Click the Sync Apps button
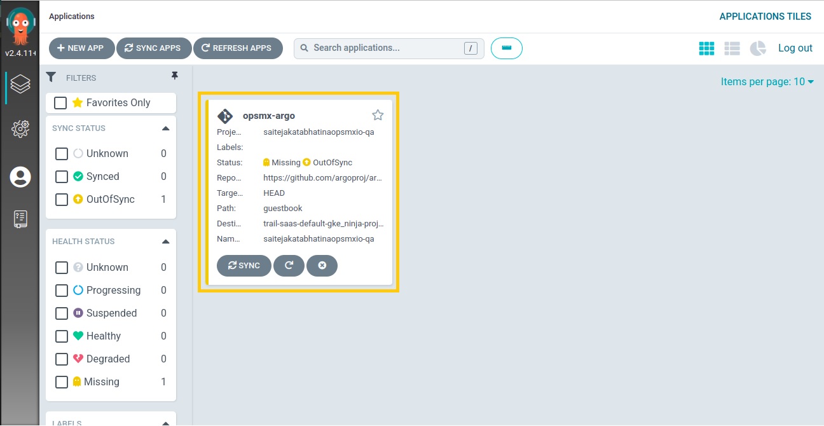 (x=153, y=48)
